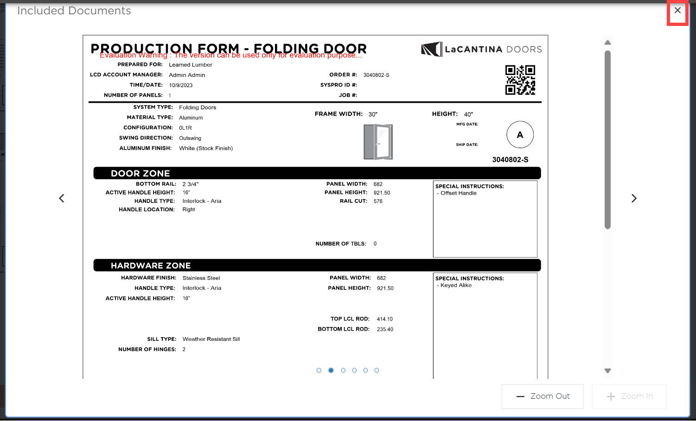
Task: Click the 'White (Stock Finish)' value
Action: (206, 148)
